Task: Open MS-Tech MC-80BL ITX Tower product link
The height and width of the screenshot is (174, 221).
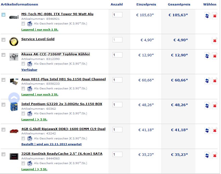Action: click(x=57, y=14)
